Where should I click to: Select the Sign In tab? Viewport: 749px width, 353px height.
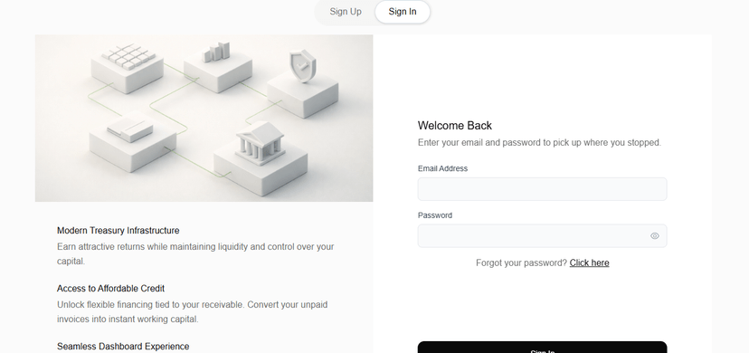[x=403, y=12]
